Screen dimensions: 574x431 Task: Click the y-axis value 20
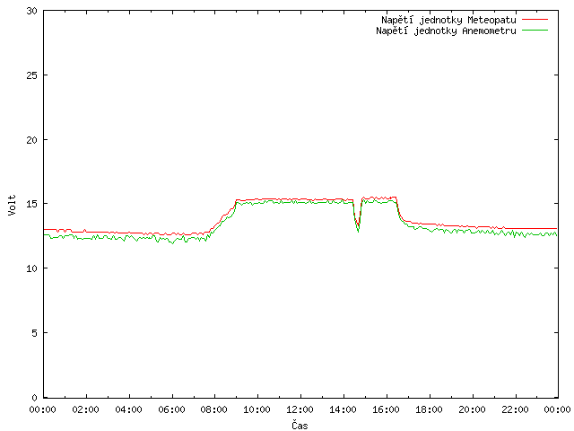pos(32,140)
